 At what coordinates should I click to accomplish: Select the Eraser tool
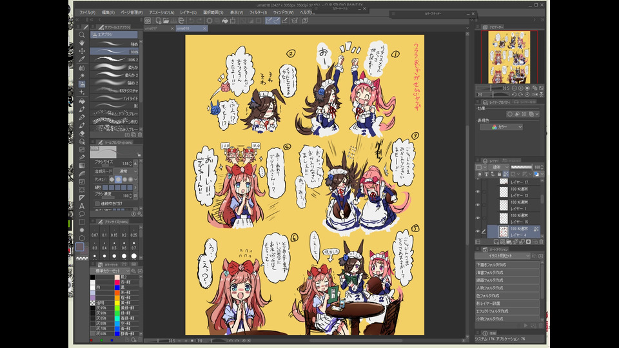click(82, 133)
